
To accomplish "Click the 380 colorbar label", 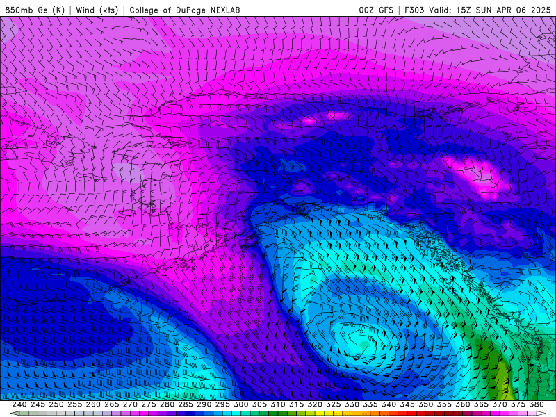I will tap(537, 404).
